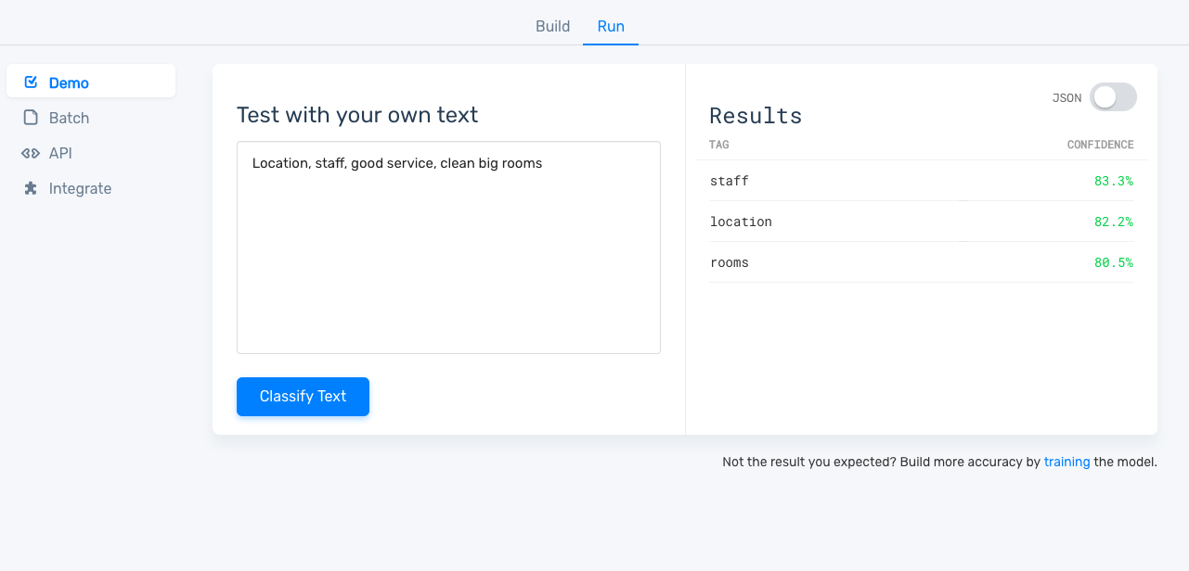Viewport: 1189px width, 571px height.
Task: Click the 83.3% confidence value
Action: [x=1113, y=181]
